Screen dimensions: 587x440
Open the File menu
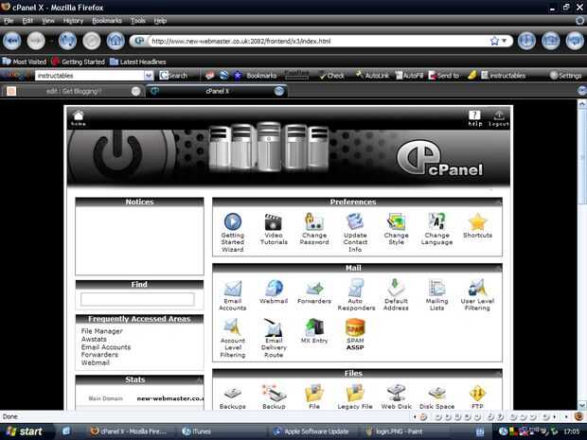(9, 21)
